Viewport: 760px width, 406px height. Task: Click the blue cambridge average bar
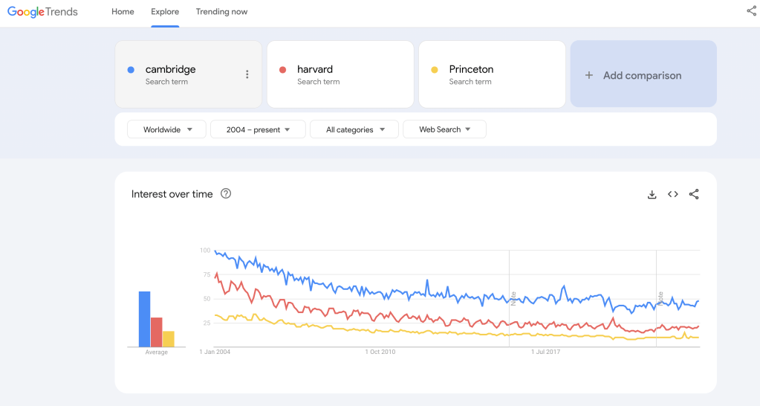[x=144, y=319]
